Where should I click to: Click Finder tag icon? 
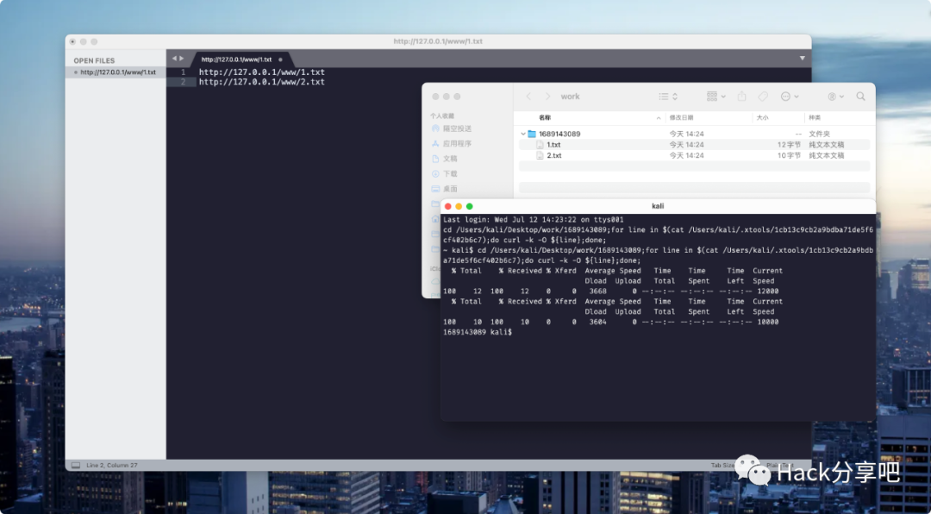coord(764,97)
